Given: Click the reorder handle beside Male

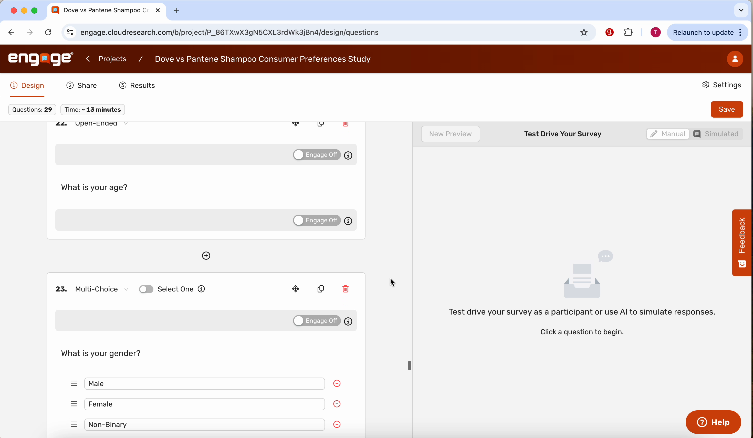Looking at the screenshot, I should click(x=74, y=383).
